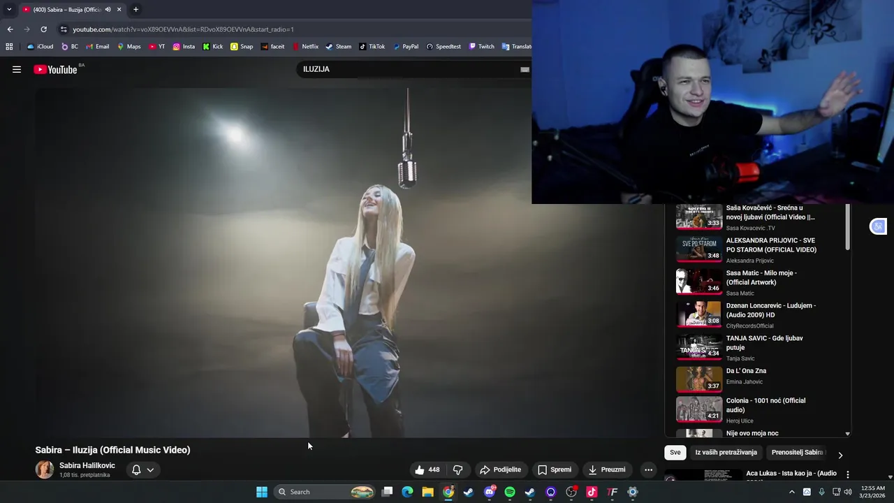Open the Windows Start menu
Viewport: 894px width, 503px height.
point(261,492)
